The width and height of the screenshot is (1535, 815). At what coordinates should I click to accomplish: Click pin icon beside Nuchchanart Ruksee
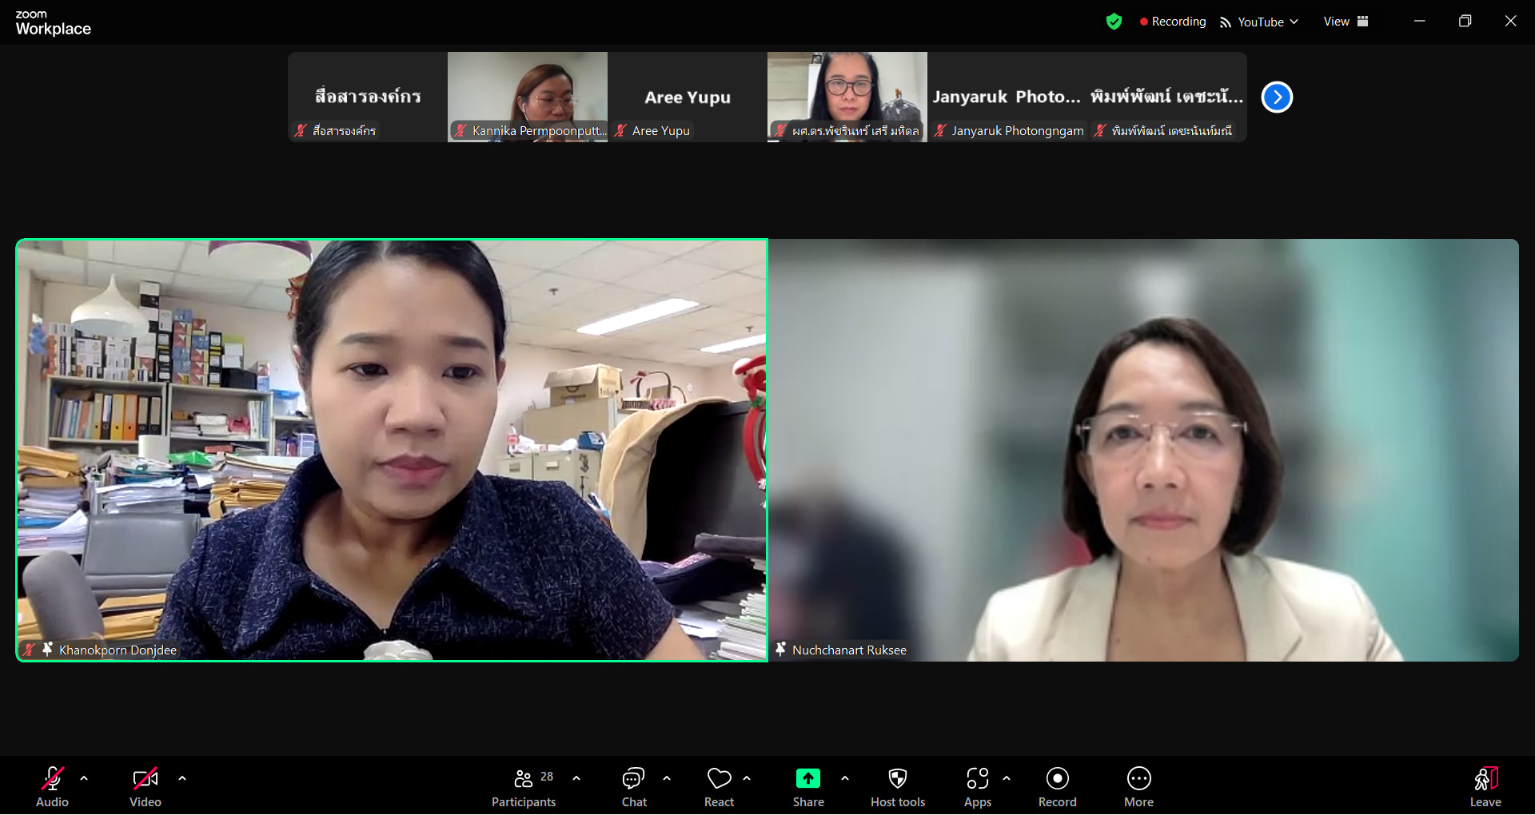click(x=780, y=650)
